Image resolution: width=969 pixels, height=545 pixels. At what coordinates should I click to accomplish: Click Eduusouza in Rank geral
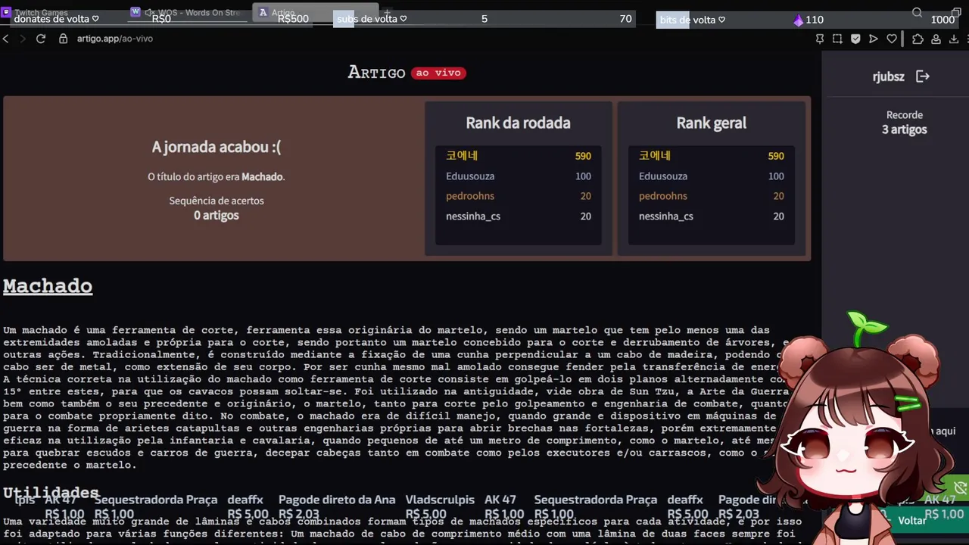663,176
